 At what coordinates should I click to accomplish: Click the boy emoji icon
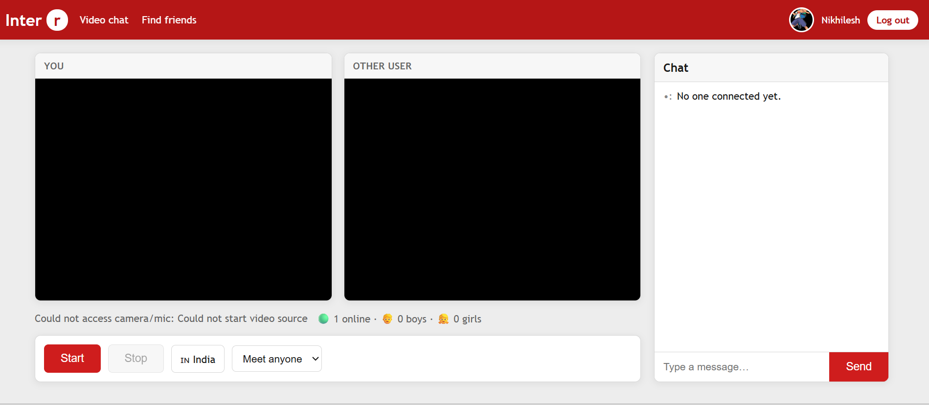pyautogui.click(x=387, y=319)
